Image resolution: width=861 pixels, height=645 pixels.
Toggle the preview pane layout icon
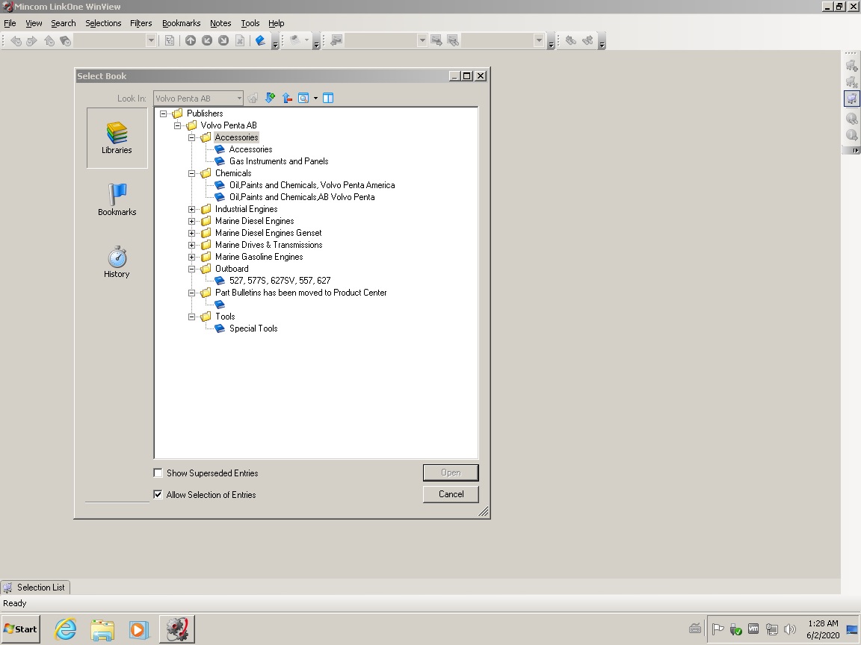point(327,98)
